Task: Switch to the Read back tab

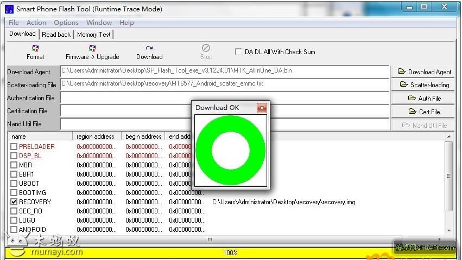Action: point(56,35)
